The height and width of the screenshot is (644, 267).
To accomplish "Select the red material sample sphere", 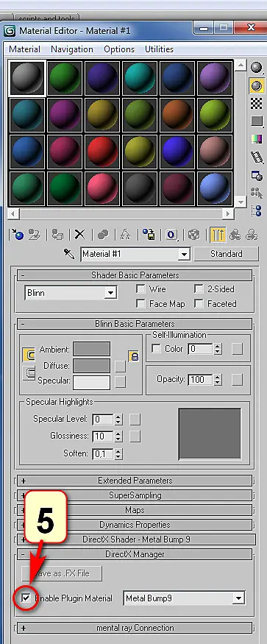I will point(103,151).
